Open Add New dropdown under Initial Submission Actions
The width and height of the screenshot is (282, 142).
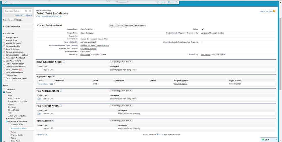click(x=127, y=62)
